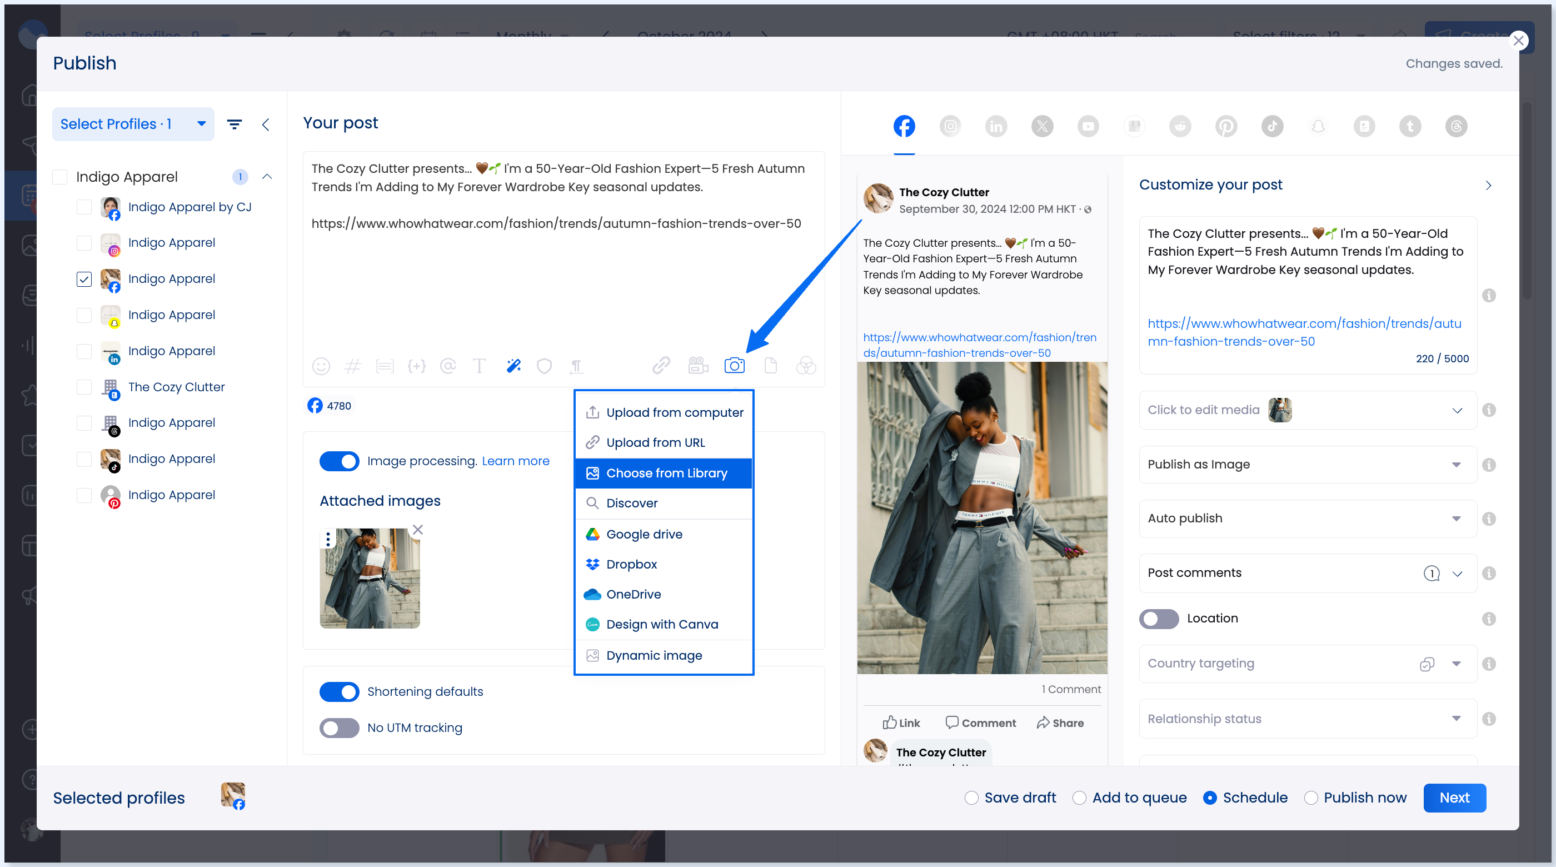Switch to the YouTube preview tab
The width and height of the screenshot is (1556, 867).
click(x=1088, y=126)
